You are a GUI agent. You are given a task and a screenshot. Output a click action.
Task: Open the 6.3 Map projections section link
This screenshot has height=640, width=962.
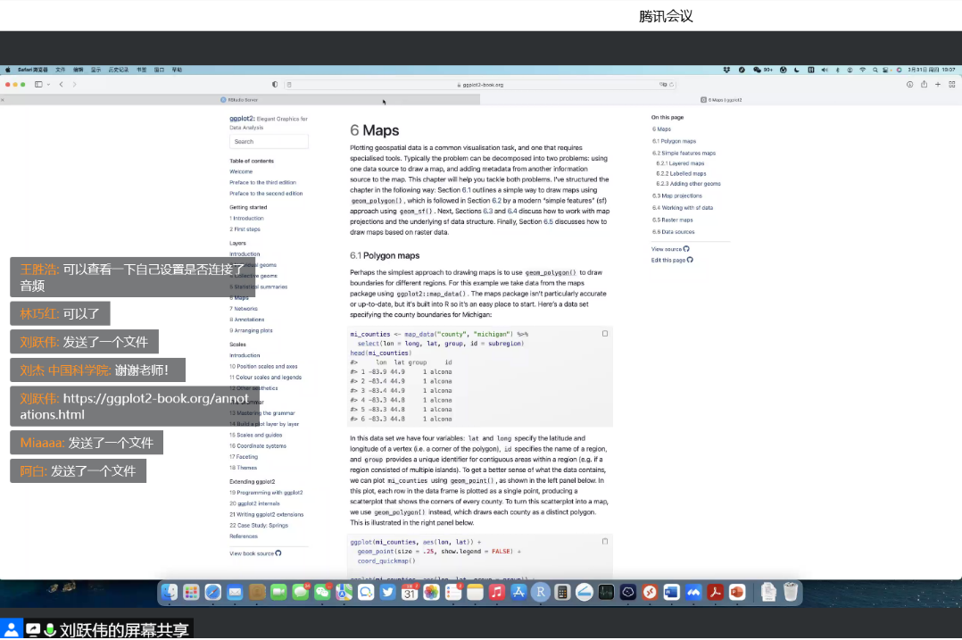(676, 195)
